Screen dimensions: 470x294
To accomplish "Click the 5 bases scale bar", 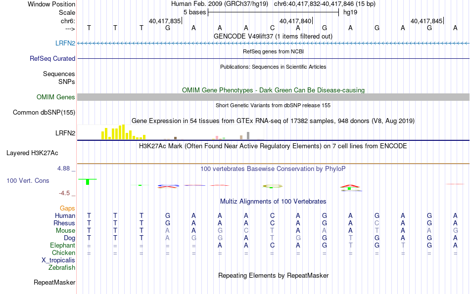I will (x=273, y=12).
